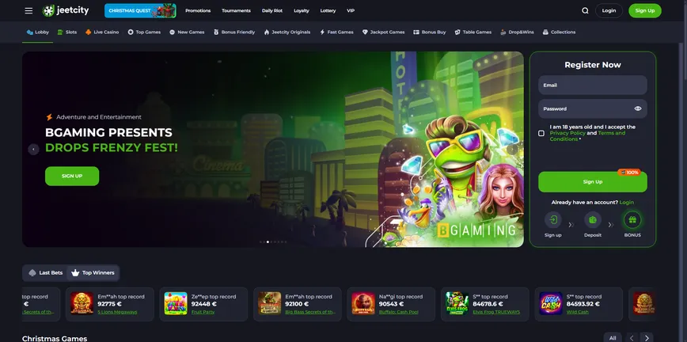687x342 pixels.
Task: Click Christmas Games next arrow
Action: tap(647, 338)
